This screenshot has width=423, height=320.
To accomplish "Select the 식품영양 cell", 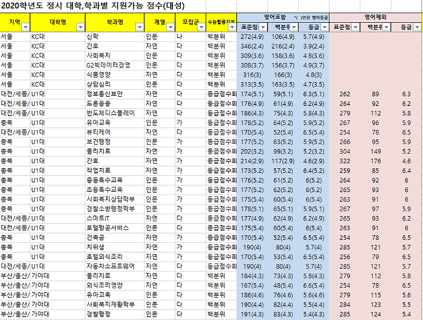I will 115,75.
